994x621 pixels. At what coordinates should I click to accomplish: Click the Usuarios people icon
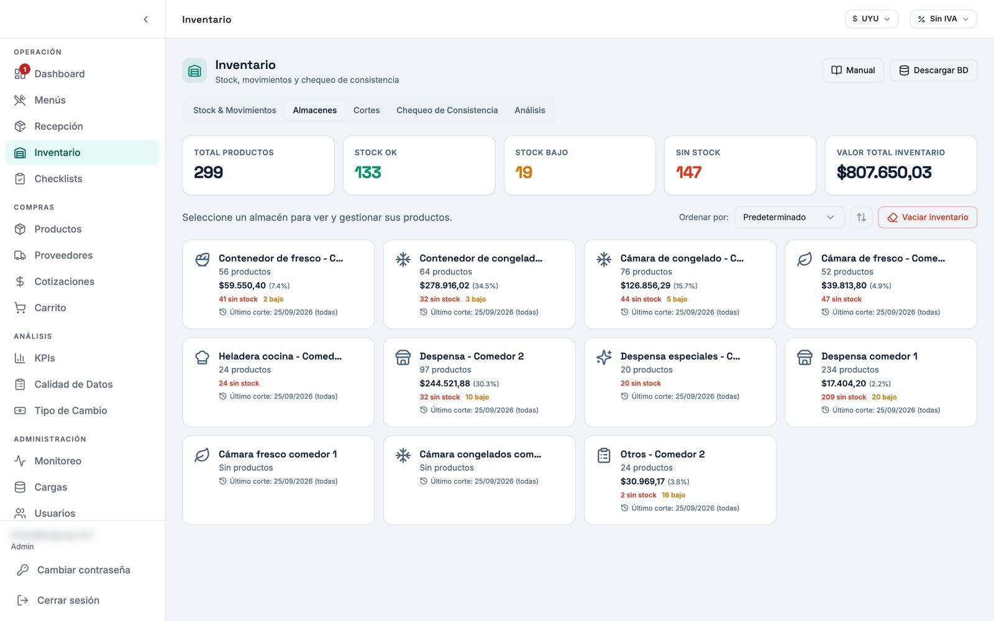coord(20,513)
